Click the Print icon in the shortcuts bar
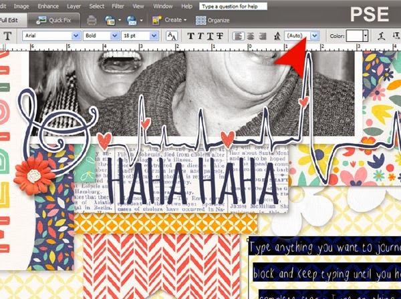The width and height of the screenshot is (401, 299). click(x=92, y=20)
